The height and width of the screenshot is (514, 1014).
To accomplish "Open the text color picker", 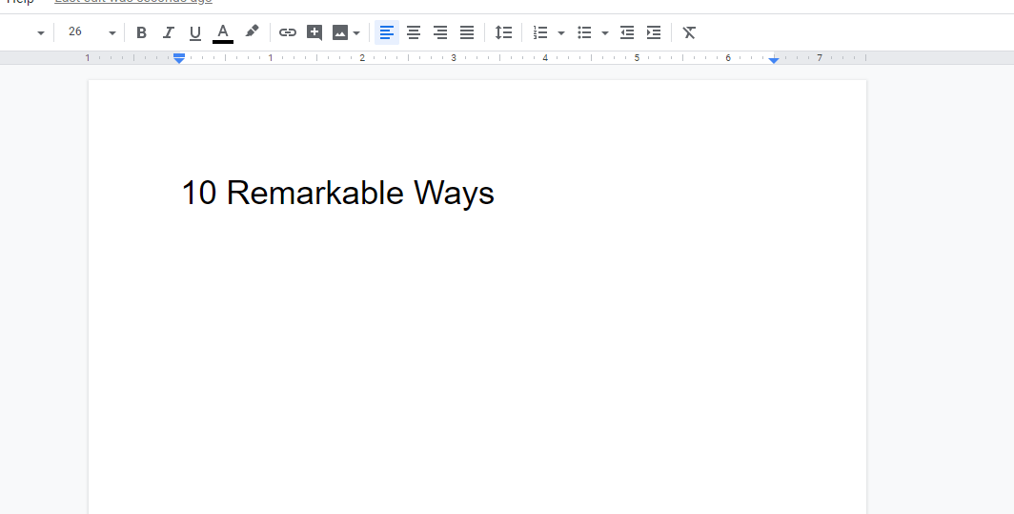I will (x=222, y=32).
